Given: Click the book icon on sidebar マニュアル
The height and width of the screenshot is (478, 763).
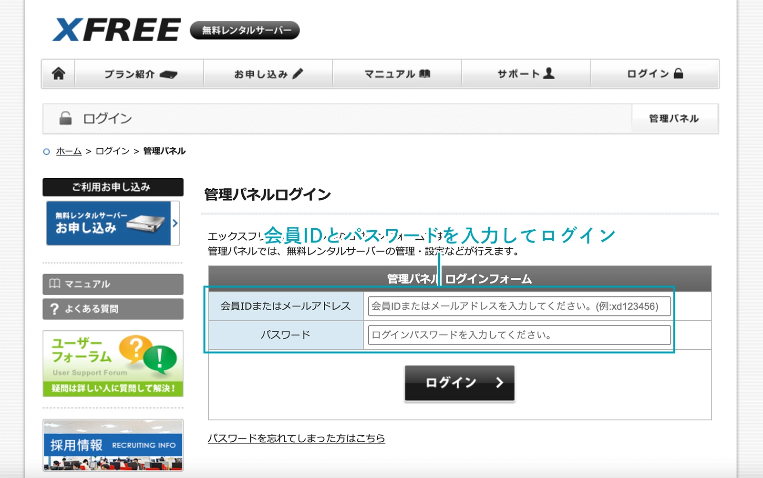Looking at the screenshot, I should coord(55,284).
